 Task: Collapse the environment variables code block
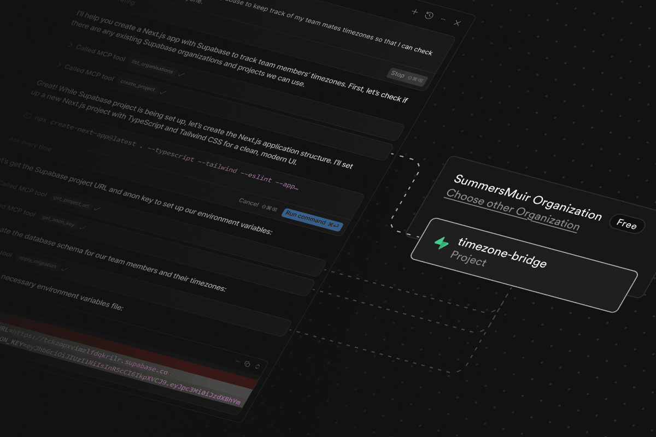[x=257, y=367]
